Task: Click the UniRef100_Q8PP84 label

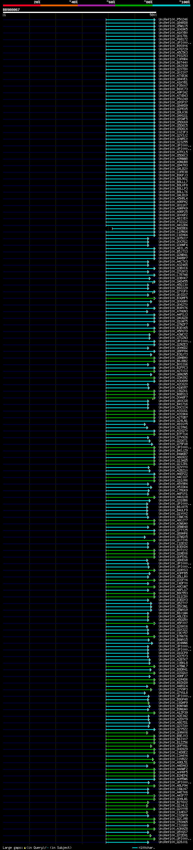Action: pos(173,351)
